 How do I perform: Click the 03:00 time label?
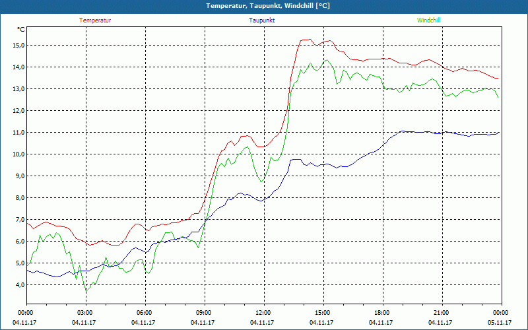tap(86, 313)
